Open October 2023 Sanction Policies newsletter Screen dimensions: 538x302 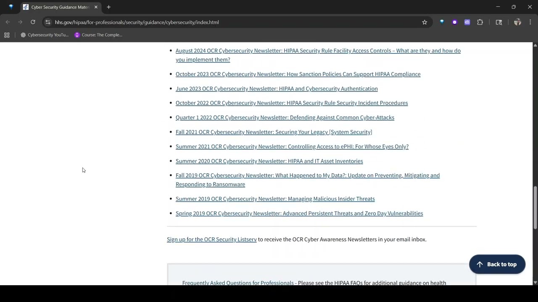(x=298, y=74)
